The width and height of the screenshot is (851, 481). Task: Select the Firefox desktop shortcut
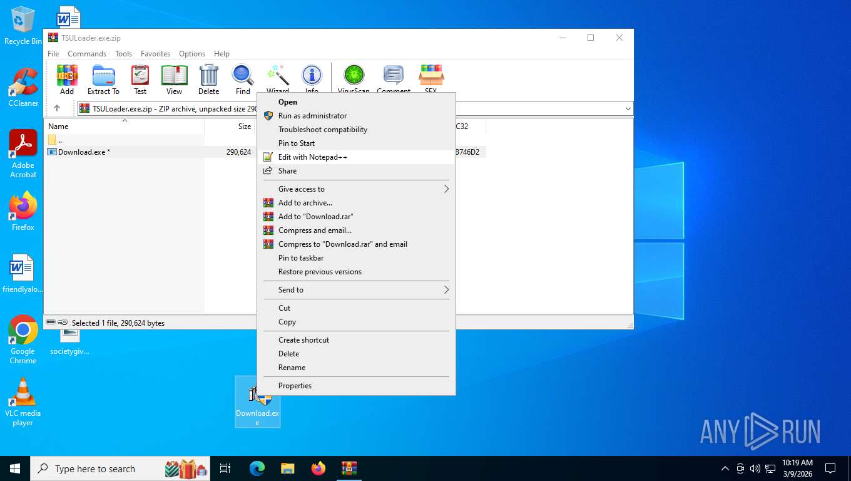[23, 211]
